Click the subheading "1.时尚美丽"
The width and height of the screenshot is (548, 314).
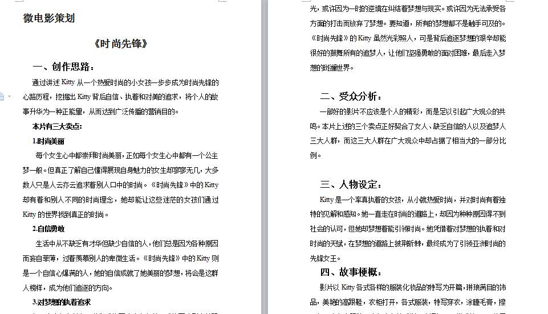pos(48,141)
